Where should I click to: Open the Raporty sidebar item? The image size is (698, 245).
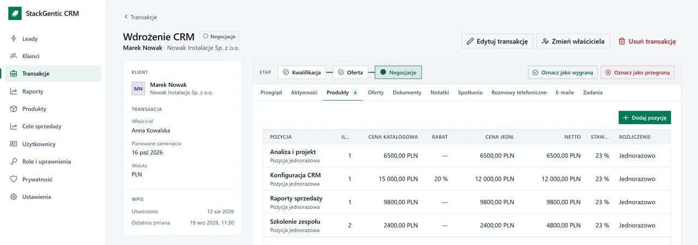tap(53, 91)
